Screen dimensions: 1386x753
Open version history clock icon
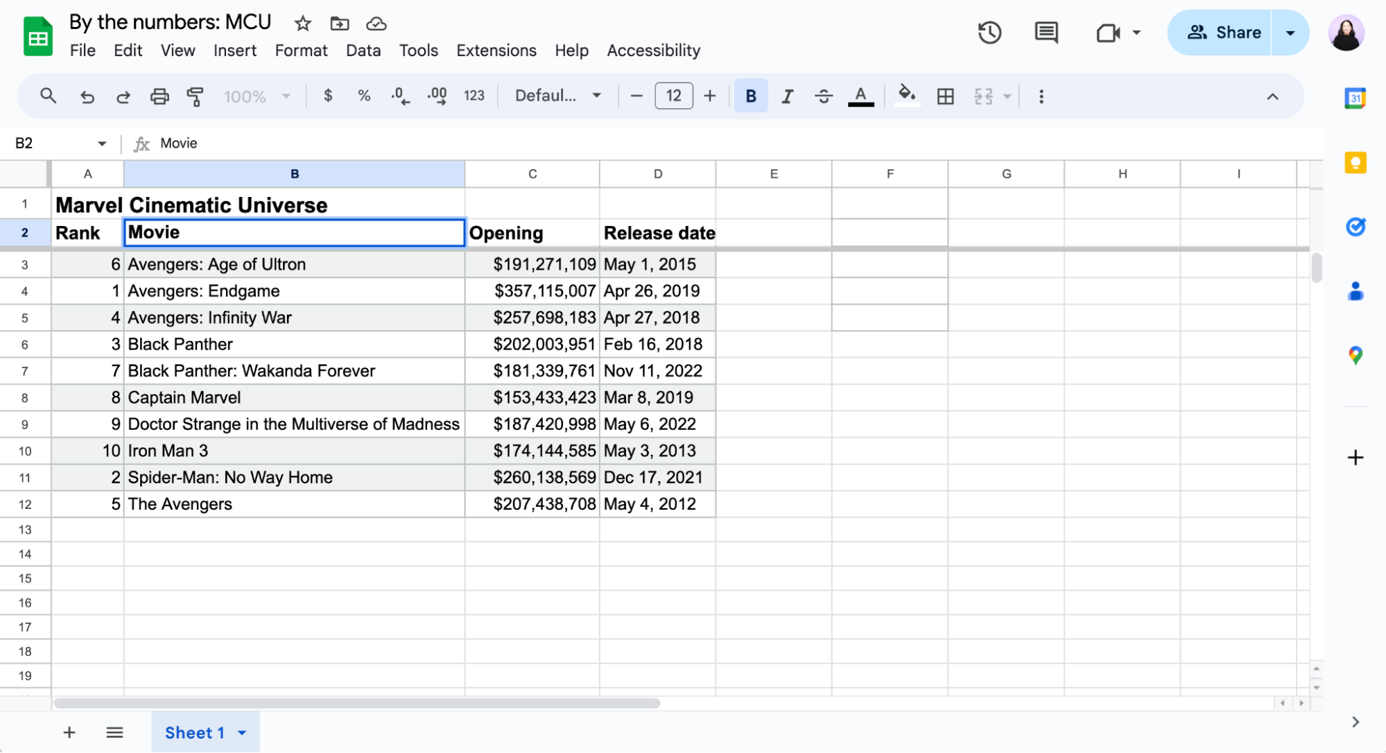(989, 33)
